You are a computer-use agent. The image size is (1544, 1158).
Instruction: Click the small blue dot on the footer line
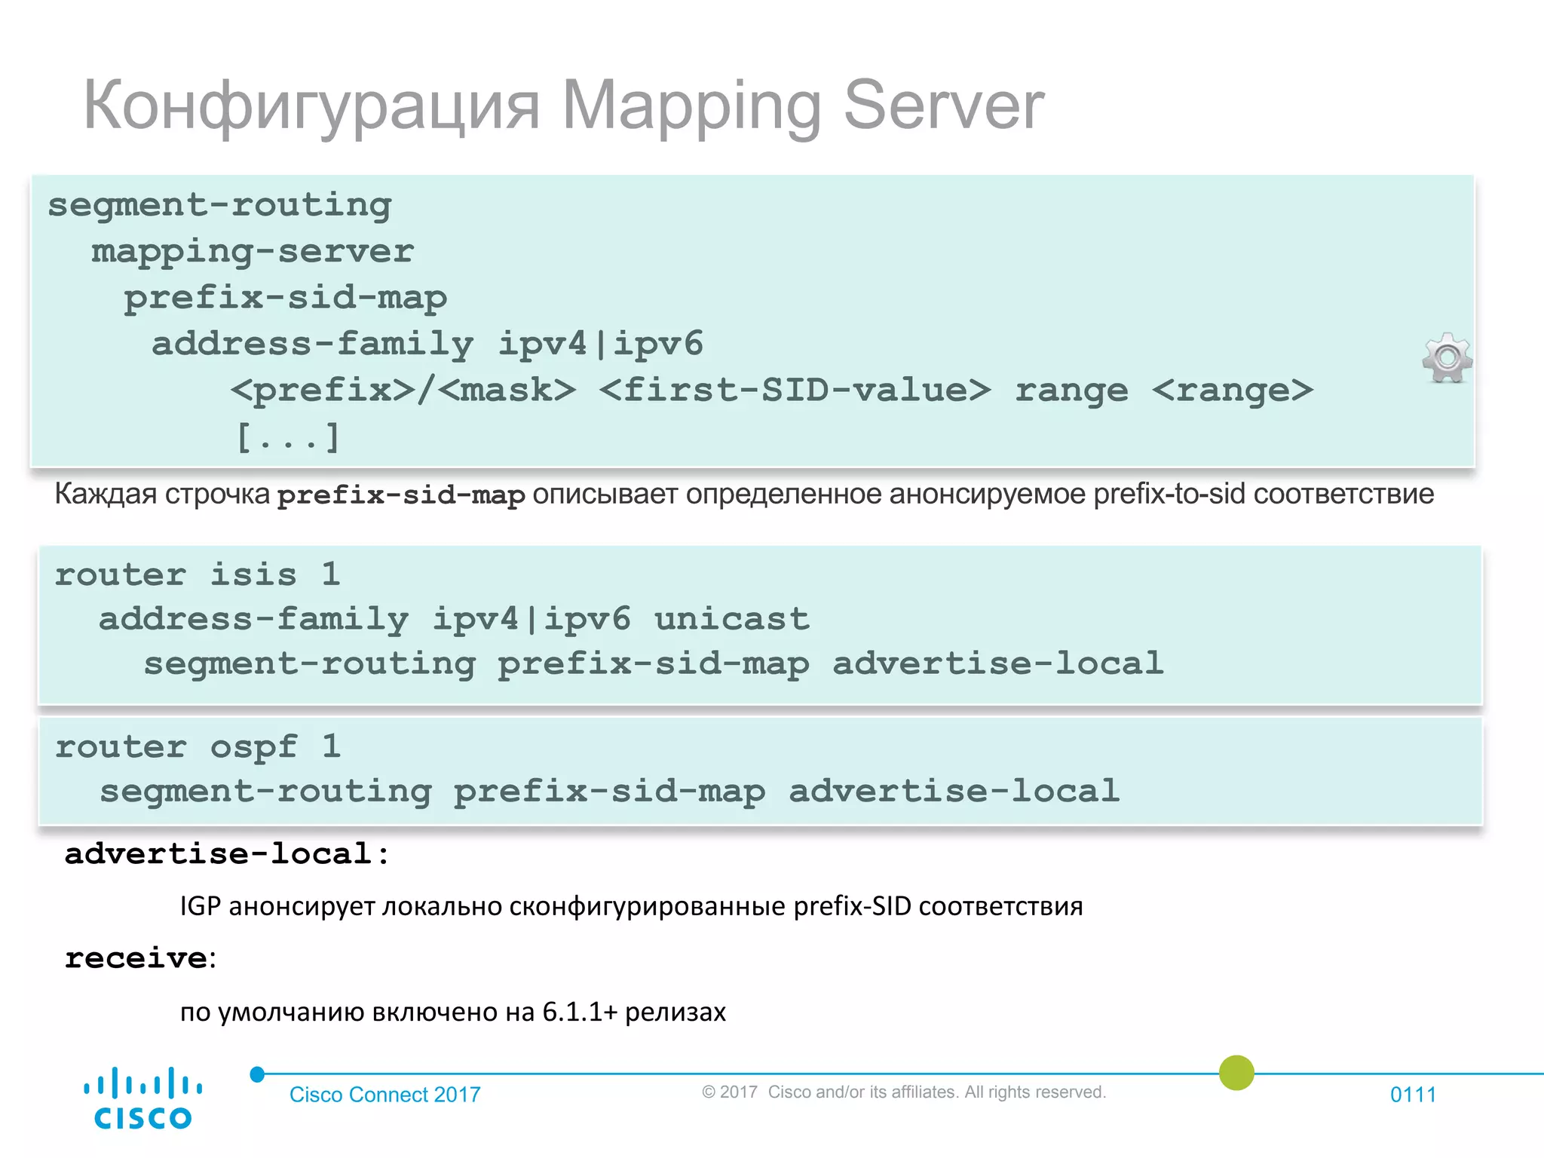click(257, 1074)
